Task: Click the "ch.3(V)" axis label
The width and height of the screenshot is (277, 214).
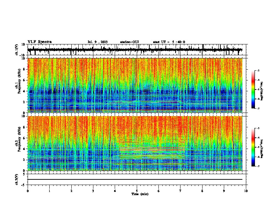Action: [x=17, y=179]
